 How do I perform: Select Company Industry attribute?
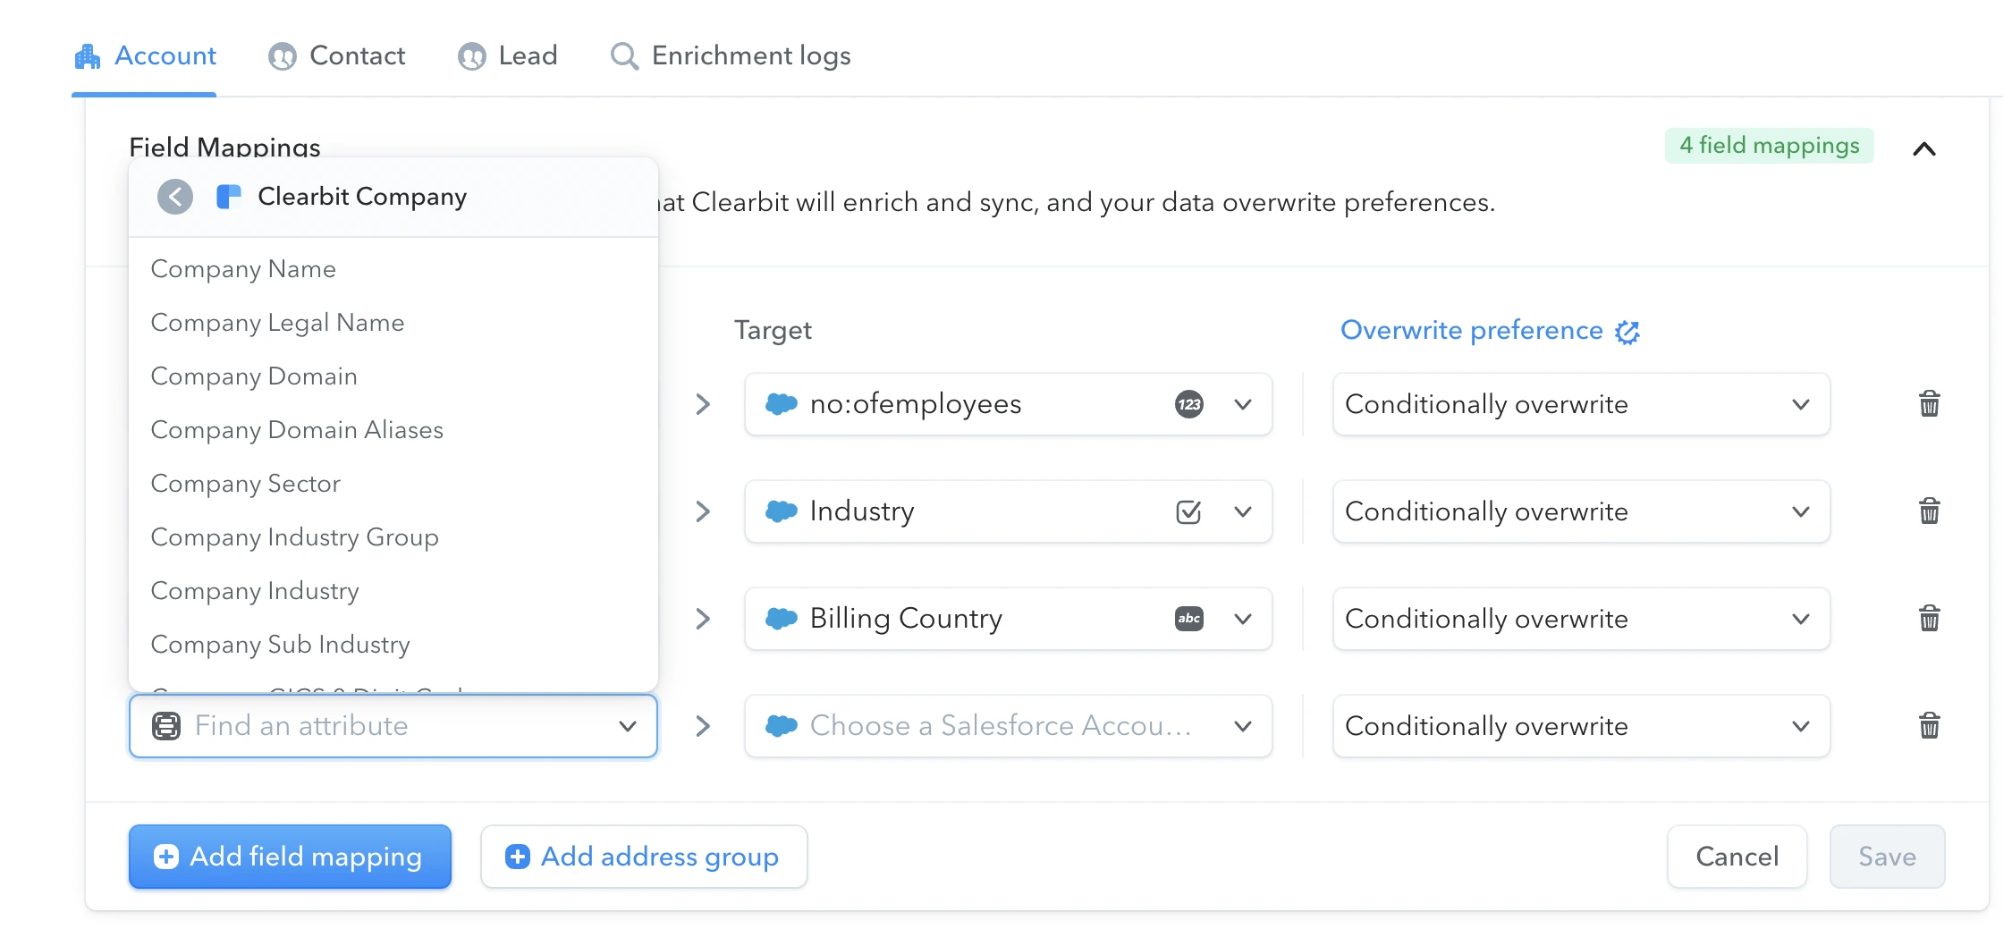[393, 591]
